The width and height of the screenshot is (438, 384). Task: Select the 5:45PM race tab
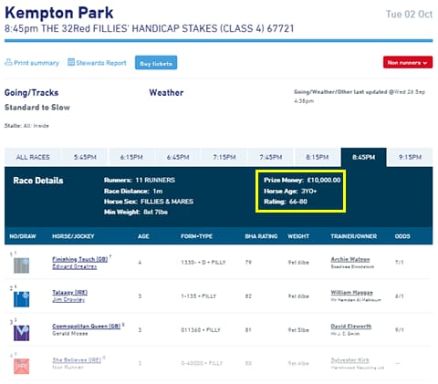pos(85,157)
